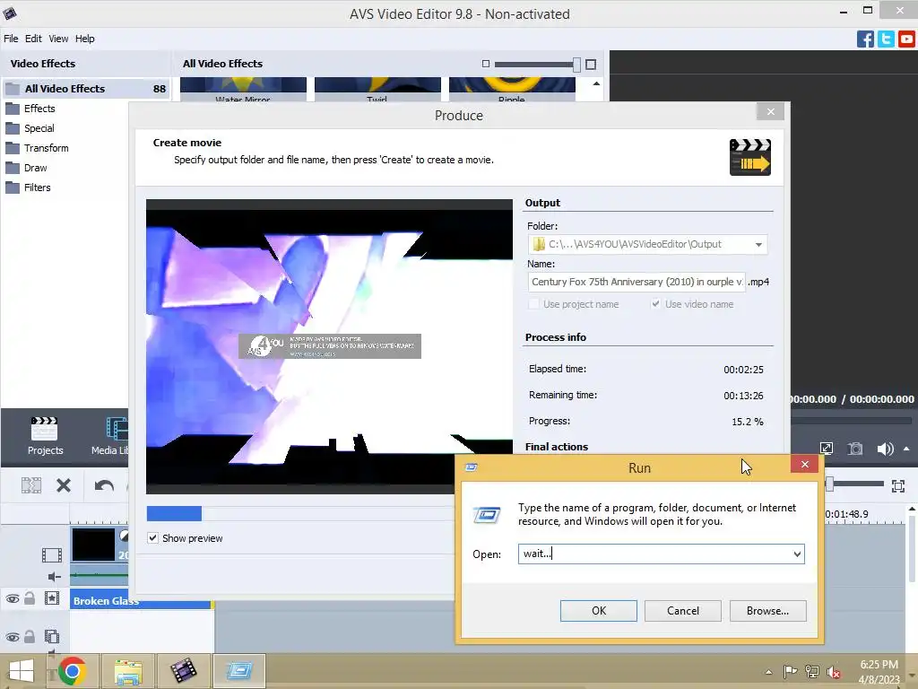
Task: Click Cancel in the Run dialog
Action: pos(682,610)
